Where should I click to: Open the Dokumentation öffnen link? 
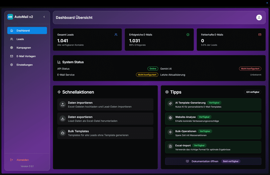pyautogui.click(x=205, y=161)
